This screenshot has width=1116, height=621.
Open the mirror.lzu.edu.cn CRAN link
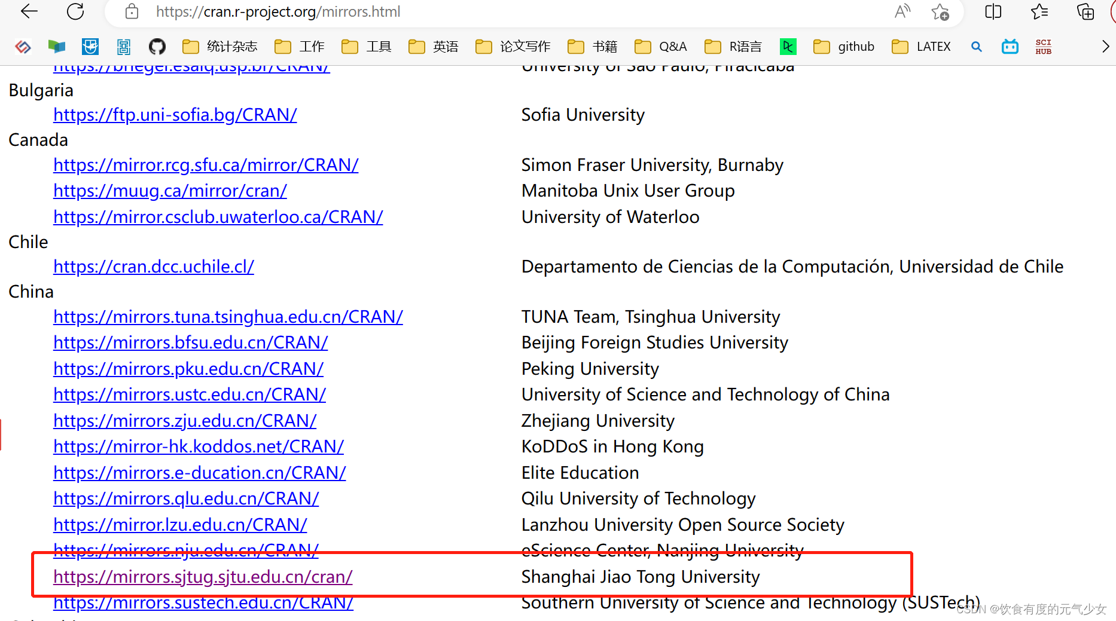180,525
